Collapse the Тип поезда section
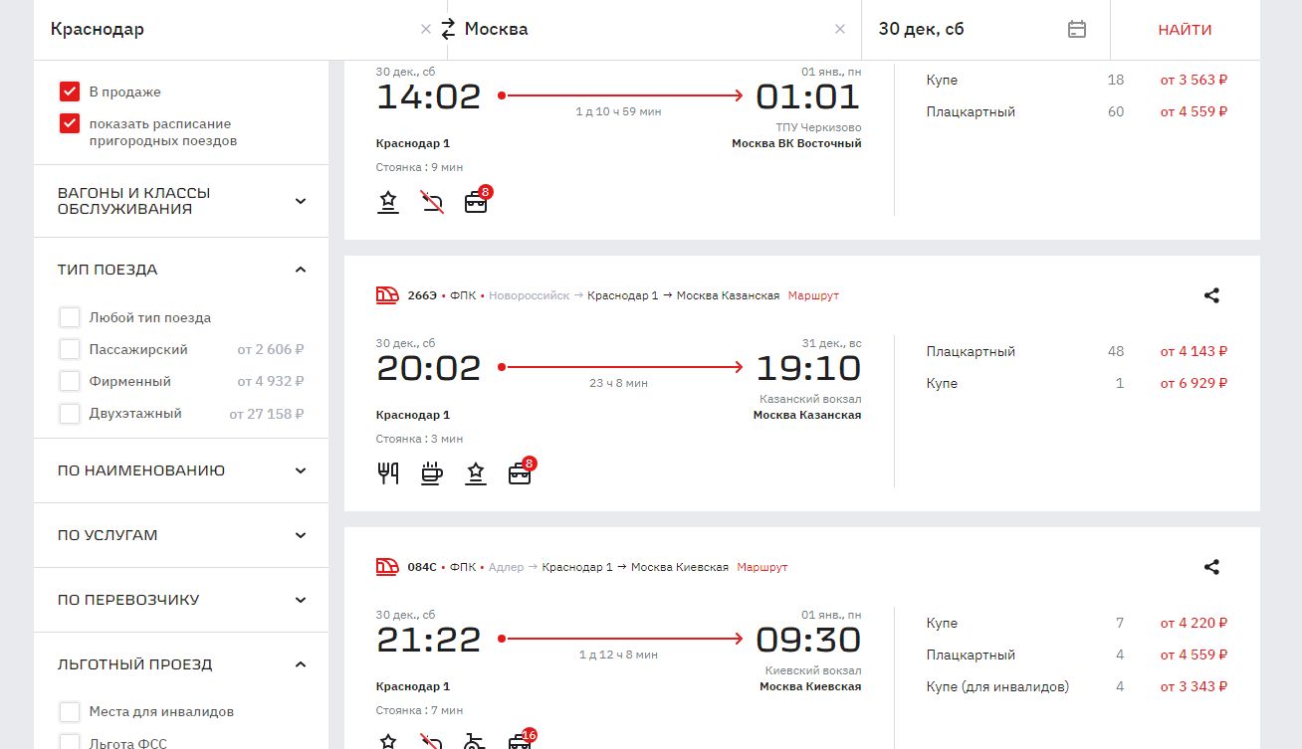This screenshot has width=1302, height=749. 301,270
